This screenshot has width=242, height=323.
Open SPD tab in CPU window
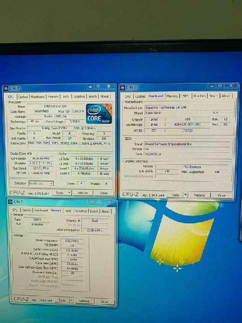coord(65,96)
